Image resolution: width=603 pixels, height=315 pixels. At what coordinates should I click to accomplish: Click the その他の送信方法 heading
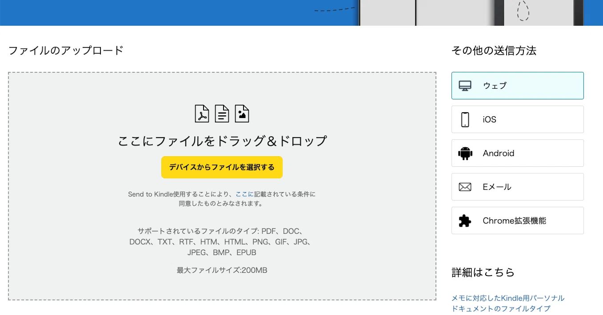(x=494, y=51)
